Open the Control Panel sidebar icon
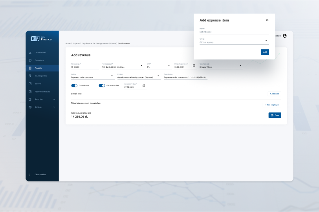This screenshot has width=319, height=212. tap(30, 53)
